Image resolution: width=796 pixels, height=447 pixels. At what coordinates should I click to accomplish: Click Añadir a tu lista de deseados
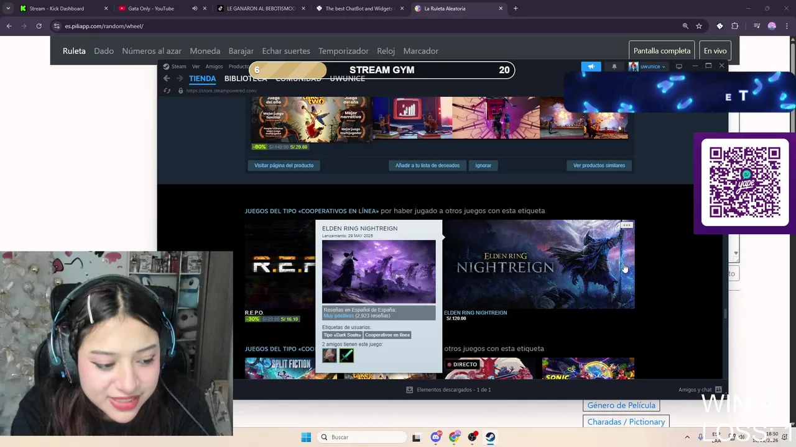(427, 165)
